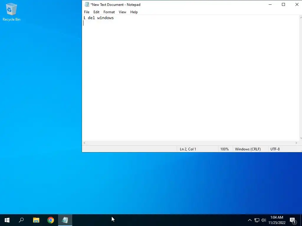
Task: Open the network status tray icon
Action: 257,220
